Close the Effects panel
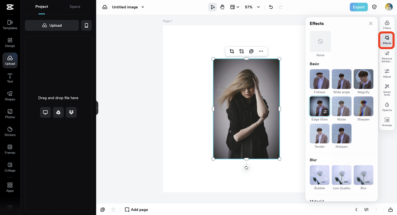The width and height of the screenshot is (397, 215). point(371,24)
